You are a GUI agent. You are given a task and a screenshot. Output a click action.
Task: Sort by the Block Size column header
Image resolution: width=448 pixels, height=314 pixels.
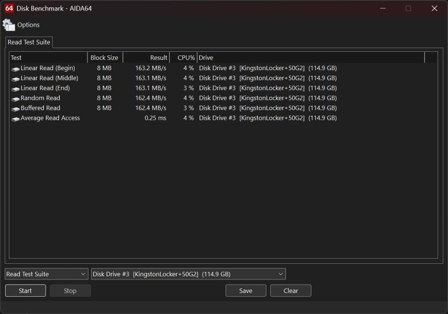click(x=105, y=58)
